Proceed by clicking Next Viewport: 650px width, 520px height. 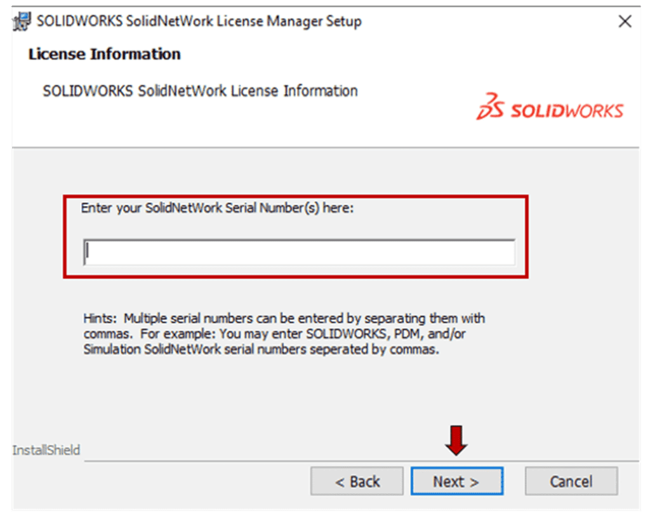coord(457,481)
